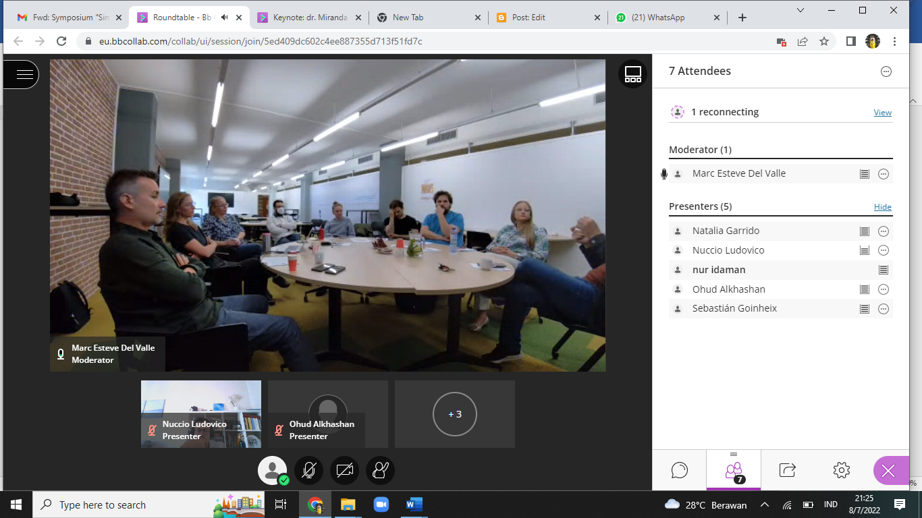Viewport: 922px width, 518px height.
Task: Select attendee row nur idaman
Action: (x=781, y=270)
